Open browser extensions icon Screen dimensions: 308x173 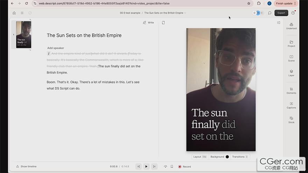[x=259, y=3]
